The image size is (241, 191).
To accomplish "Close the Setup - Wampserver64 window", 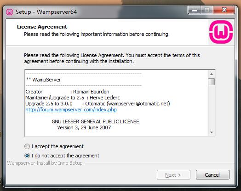I will point(224,10).
